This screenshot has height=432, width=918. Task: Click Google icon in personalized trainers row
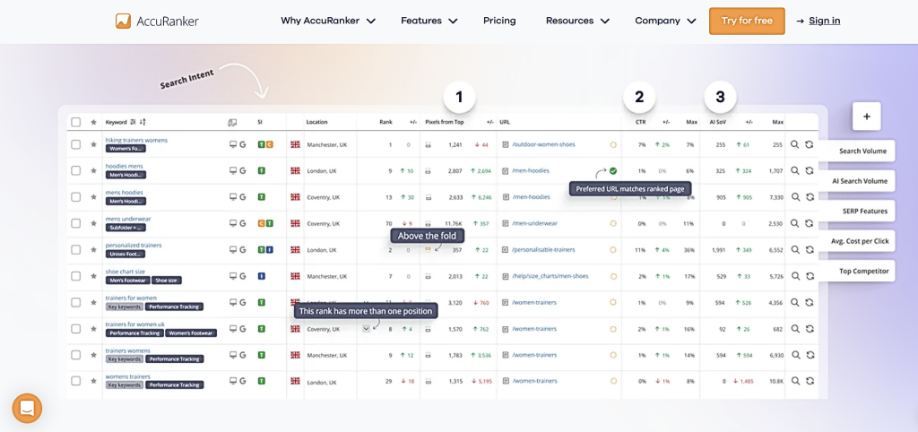pyautogui.click(x=242, y=249)
